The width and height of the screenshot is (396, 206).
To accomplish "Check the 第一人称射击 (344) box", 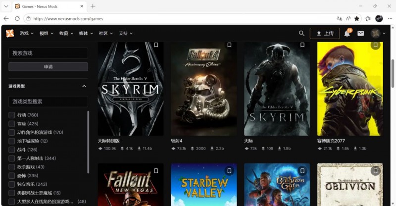I will tap(11, 158).
